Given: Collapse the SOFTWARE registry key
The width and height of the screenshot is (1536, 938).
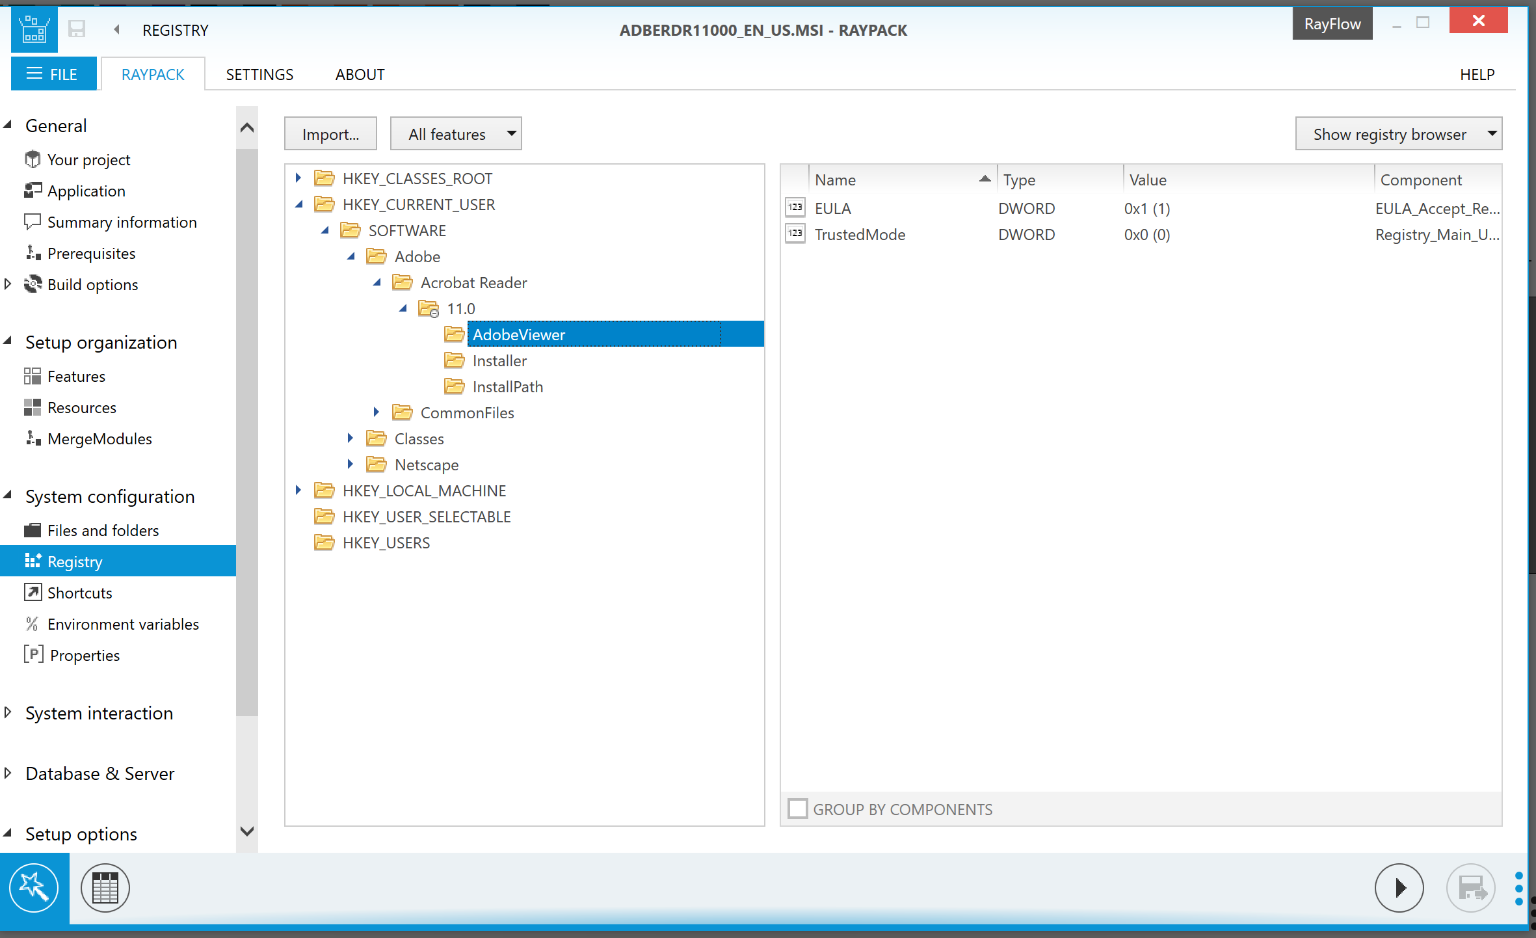Looking at the screenshot, I should [x=326, y=230].
